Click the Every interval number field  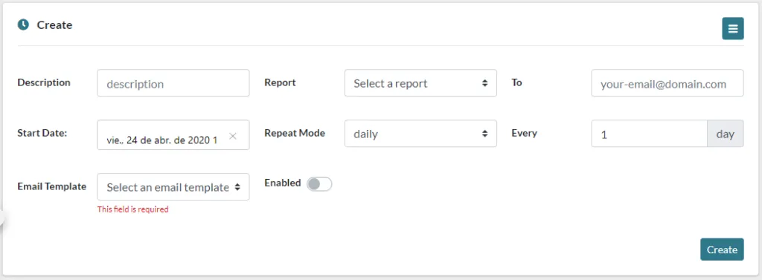pos(649,134)
